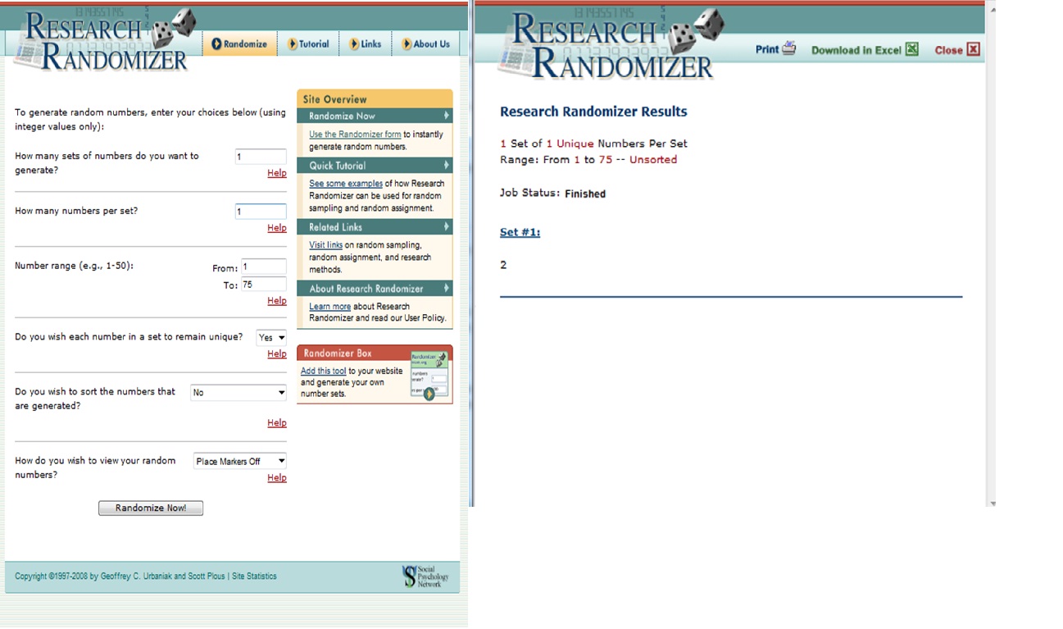The image size is (1063, 629).
Task: Open the Place Markers Off dropdown
Action: point(240,461)
